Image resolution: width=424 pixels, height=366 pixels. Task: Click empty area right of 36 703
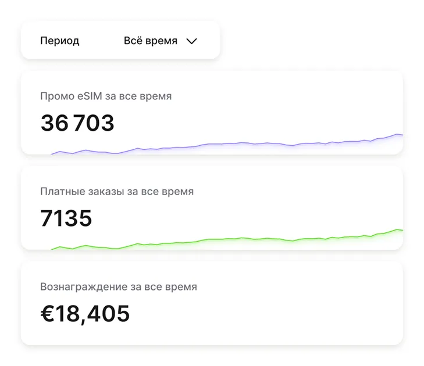coord(262,119)
